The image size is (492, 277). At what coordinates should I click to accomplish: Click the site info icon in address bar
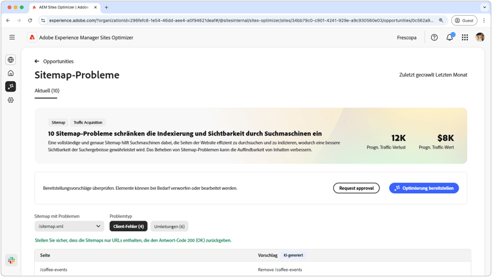43,20
